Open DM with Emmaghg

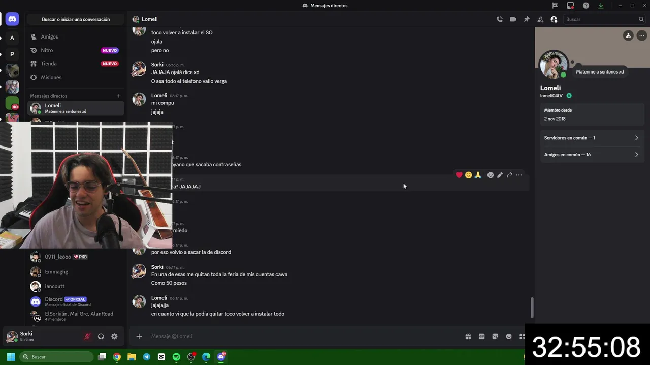pos(76,272)
